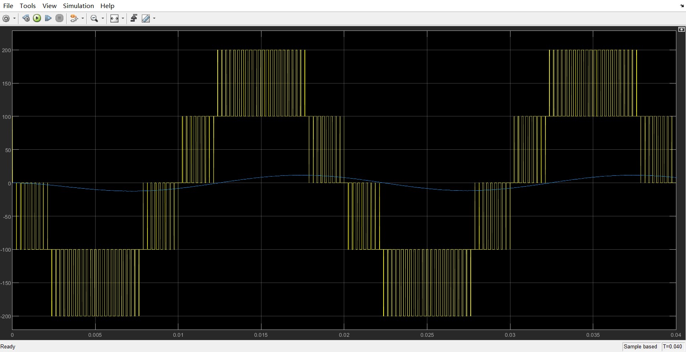Expand the zoom tool dropdown arrow

tap(103, 18)
